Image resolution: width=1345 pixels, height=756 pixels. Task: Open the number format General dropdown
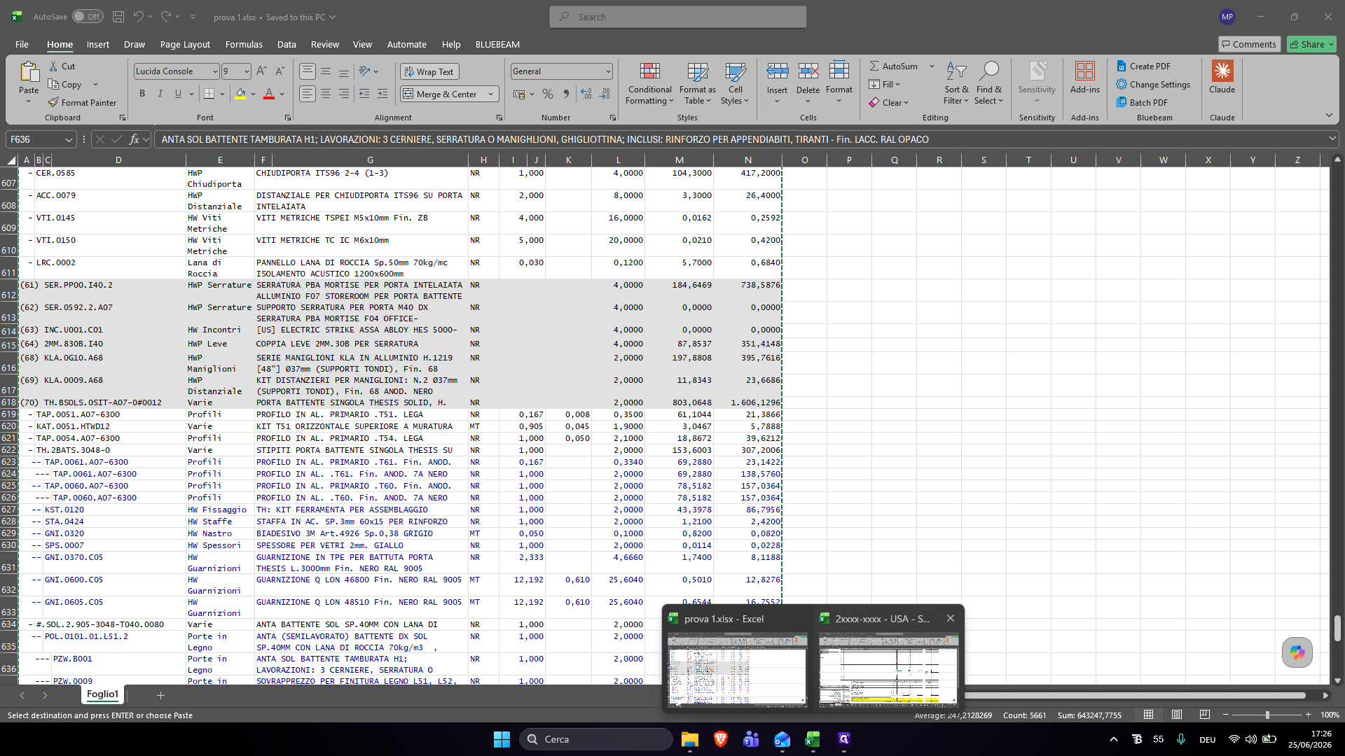click(x=607, y=71)
